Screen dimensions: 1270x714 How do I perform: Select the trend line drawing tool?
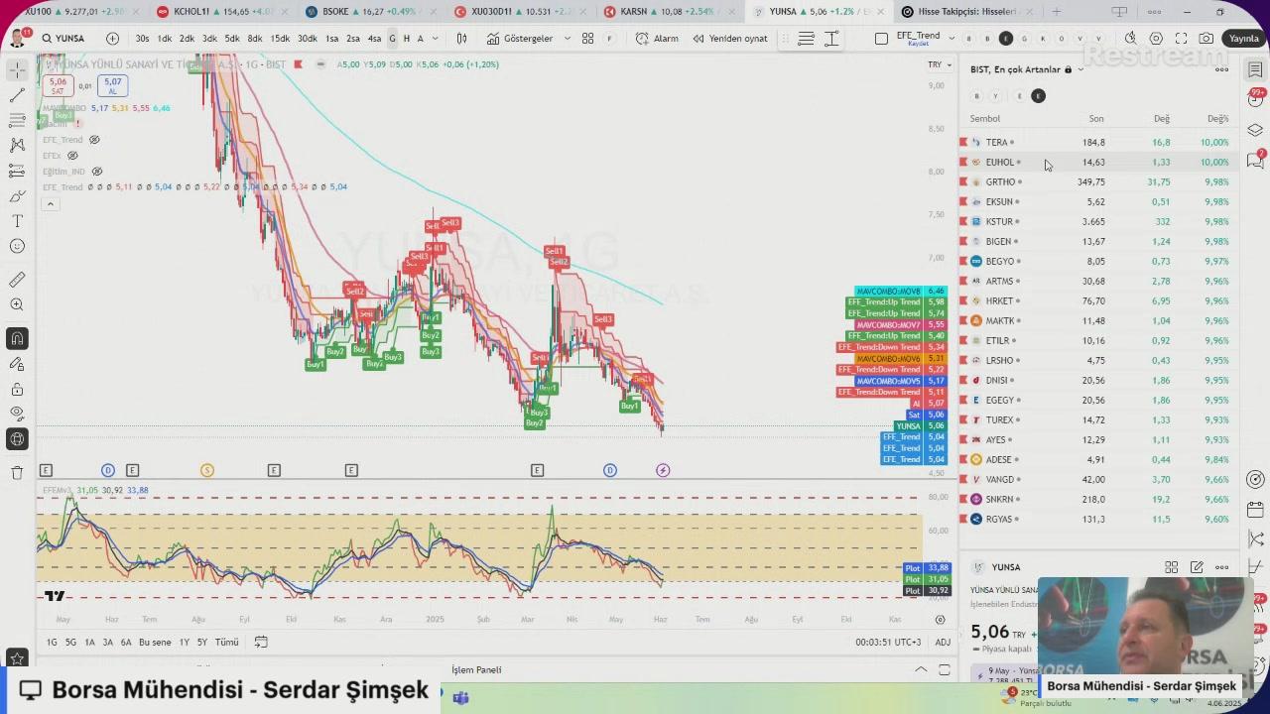pyautogui.click(x=17, y=95)
